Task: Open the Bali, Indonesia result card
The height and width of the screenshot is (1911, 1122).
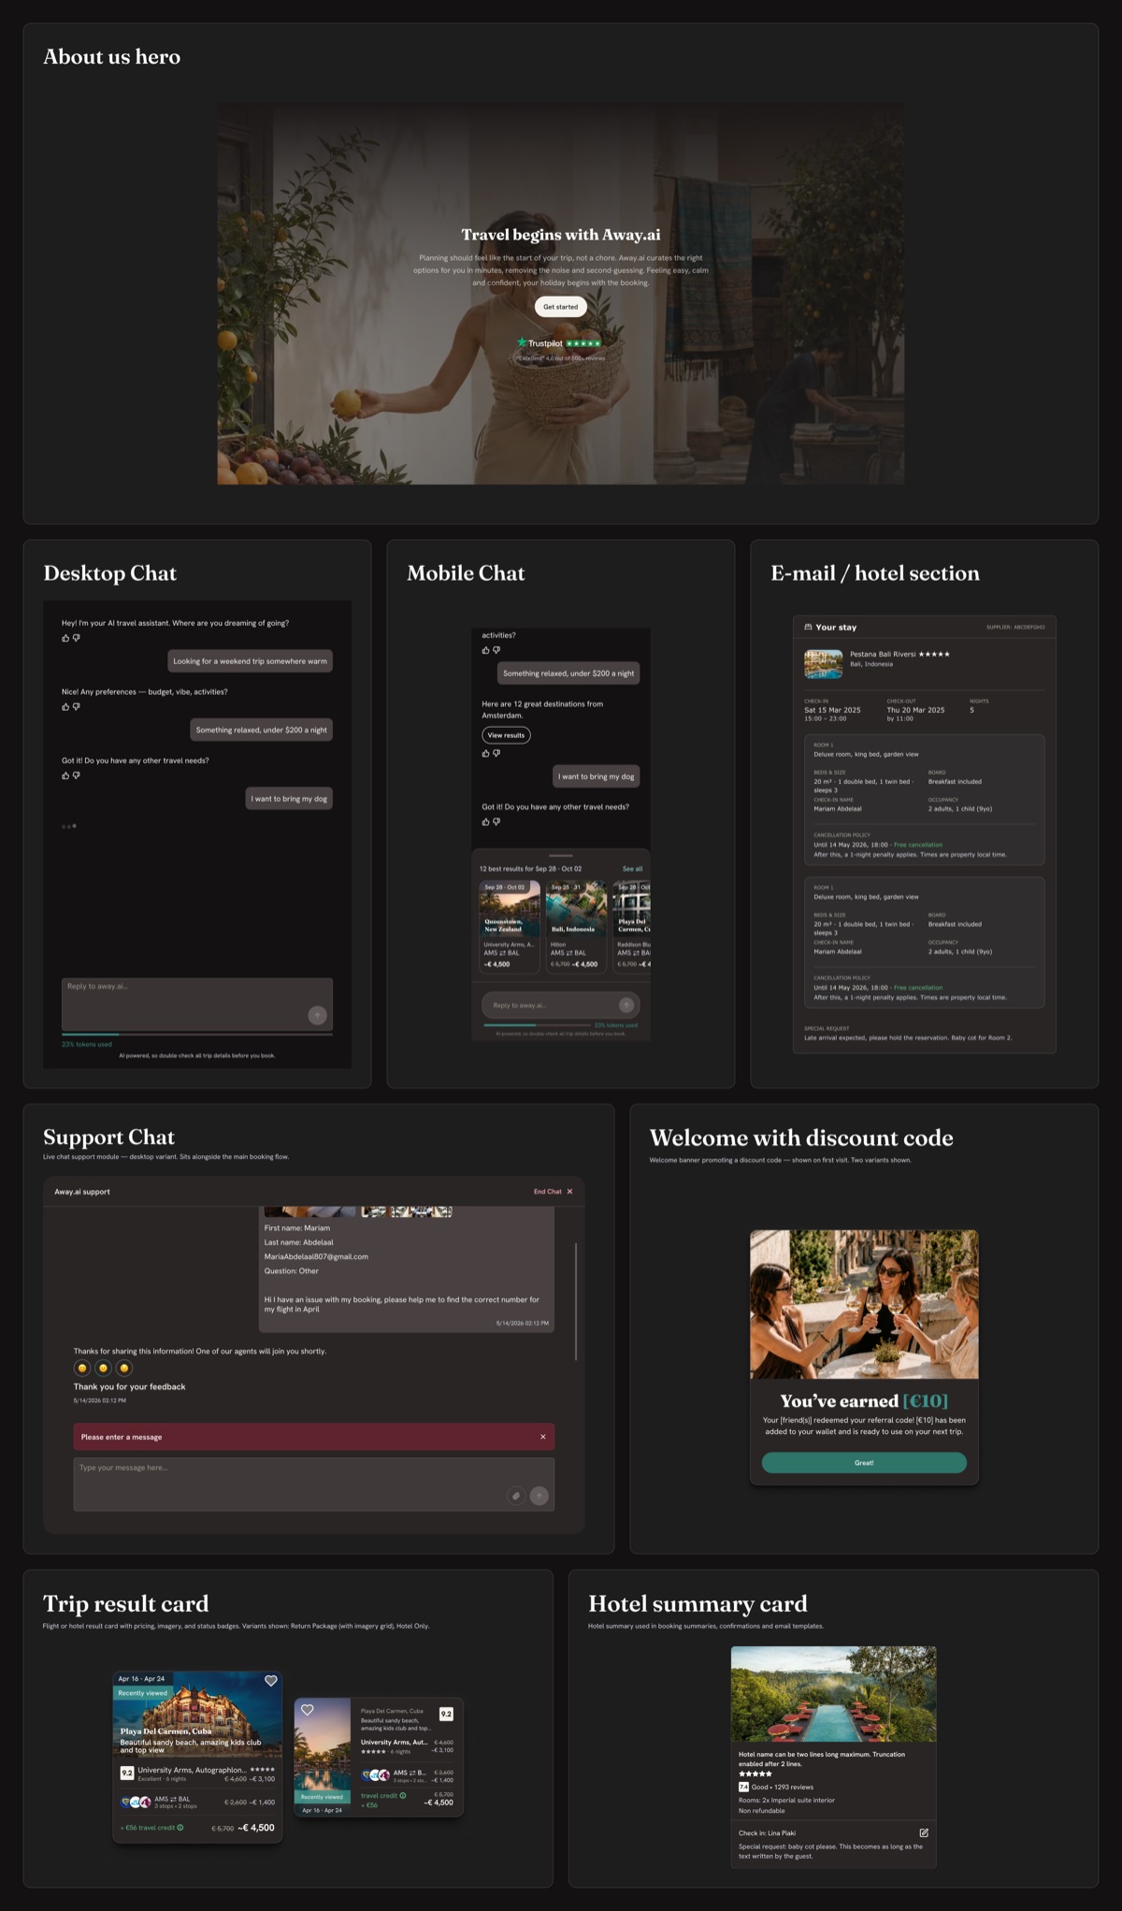Action: point(576,926)
